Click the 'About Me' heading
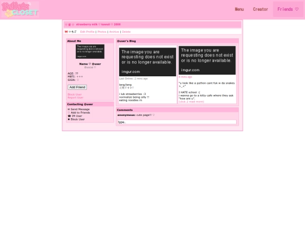This screenshot has height=229, width=305. tap(74, 41)
